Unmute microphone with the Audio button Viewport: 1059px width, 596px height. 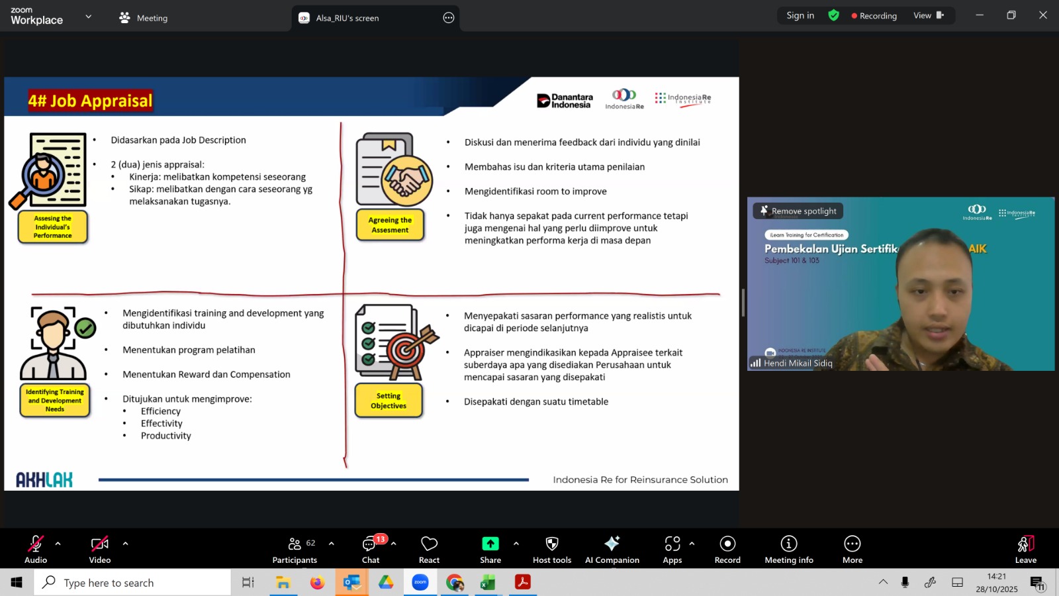click(36, 549)
